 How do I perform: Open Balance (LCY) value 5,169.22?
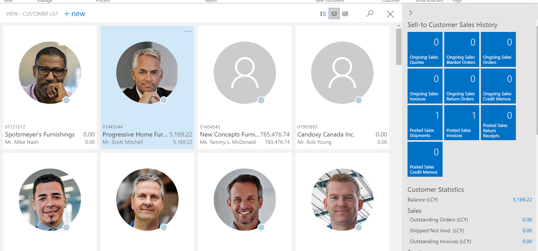pyautogui.click(x=522, y=200)
